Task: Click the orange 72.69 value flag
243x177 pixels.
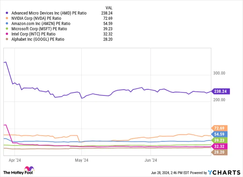Action: click(x=220, y=128)
